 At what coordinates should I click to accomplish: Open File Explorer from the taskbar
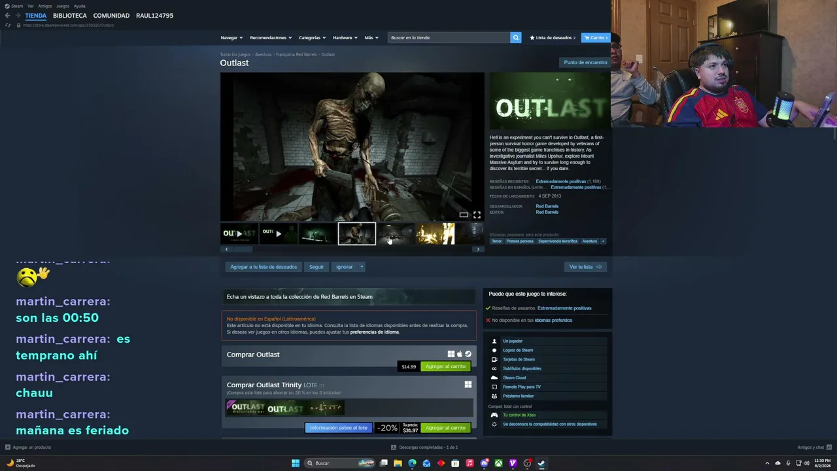[398, 463]
